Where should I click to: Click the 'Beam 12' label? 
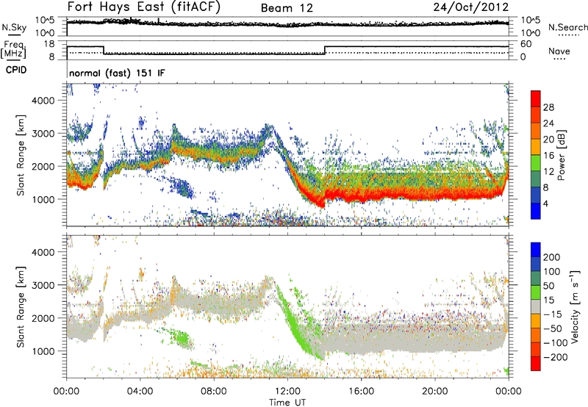tap(287, 8)
